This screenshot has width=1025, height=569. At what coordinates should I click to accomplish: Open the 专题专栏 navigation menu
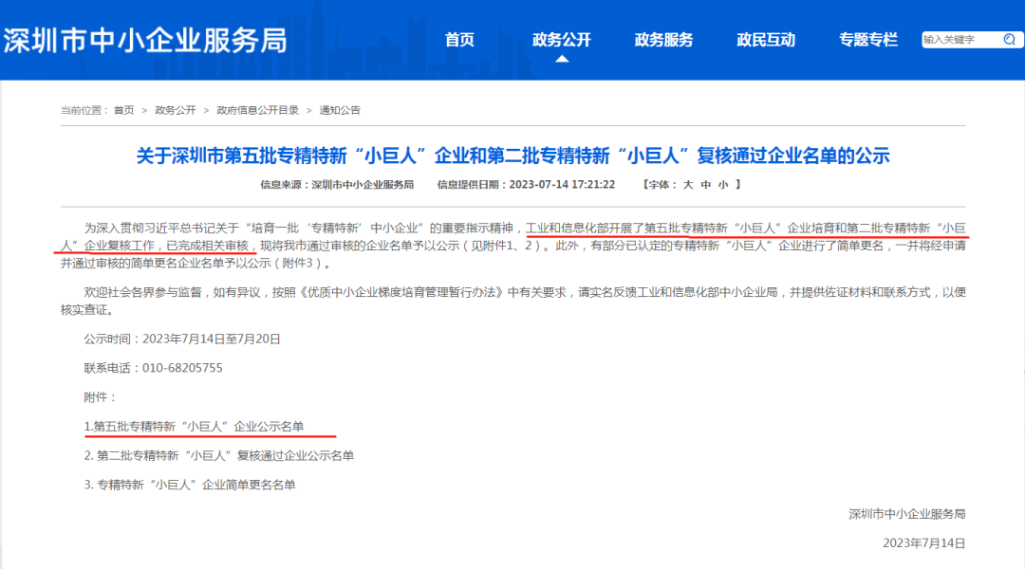(867, 39)
